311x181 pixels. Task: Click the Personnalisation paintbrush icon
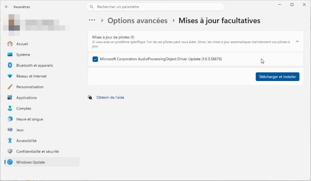[x=10, y=87]
